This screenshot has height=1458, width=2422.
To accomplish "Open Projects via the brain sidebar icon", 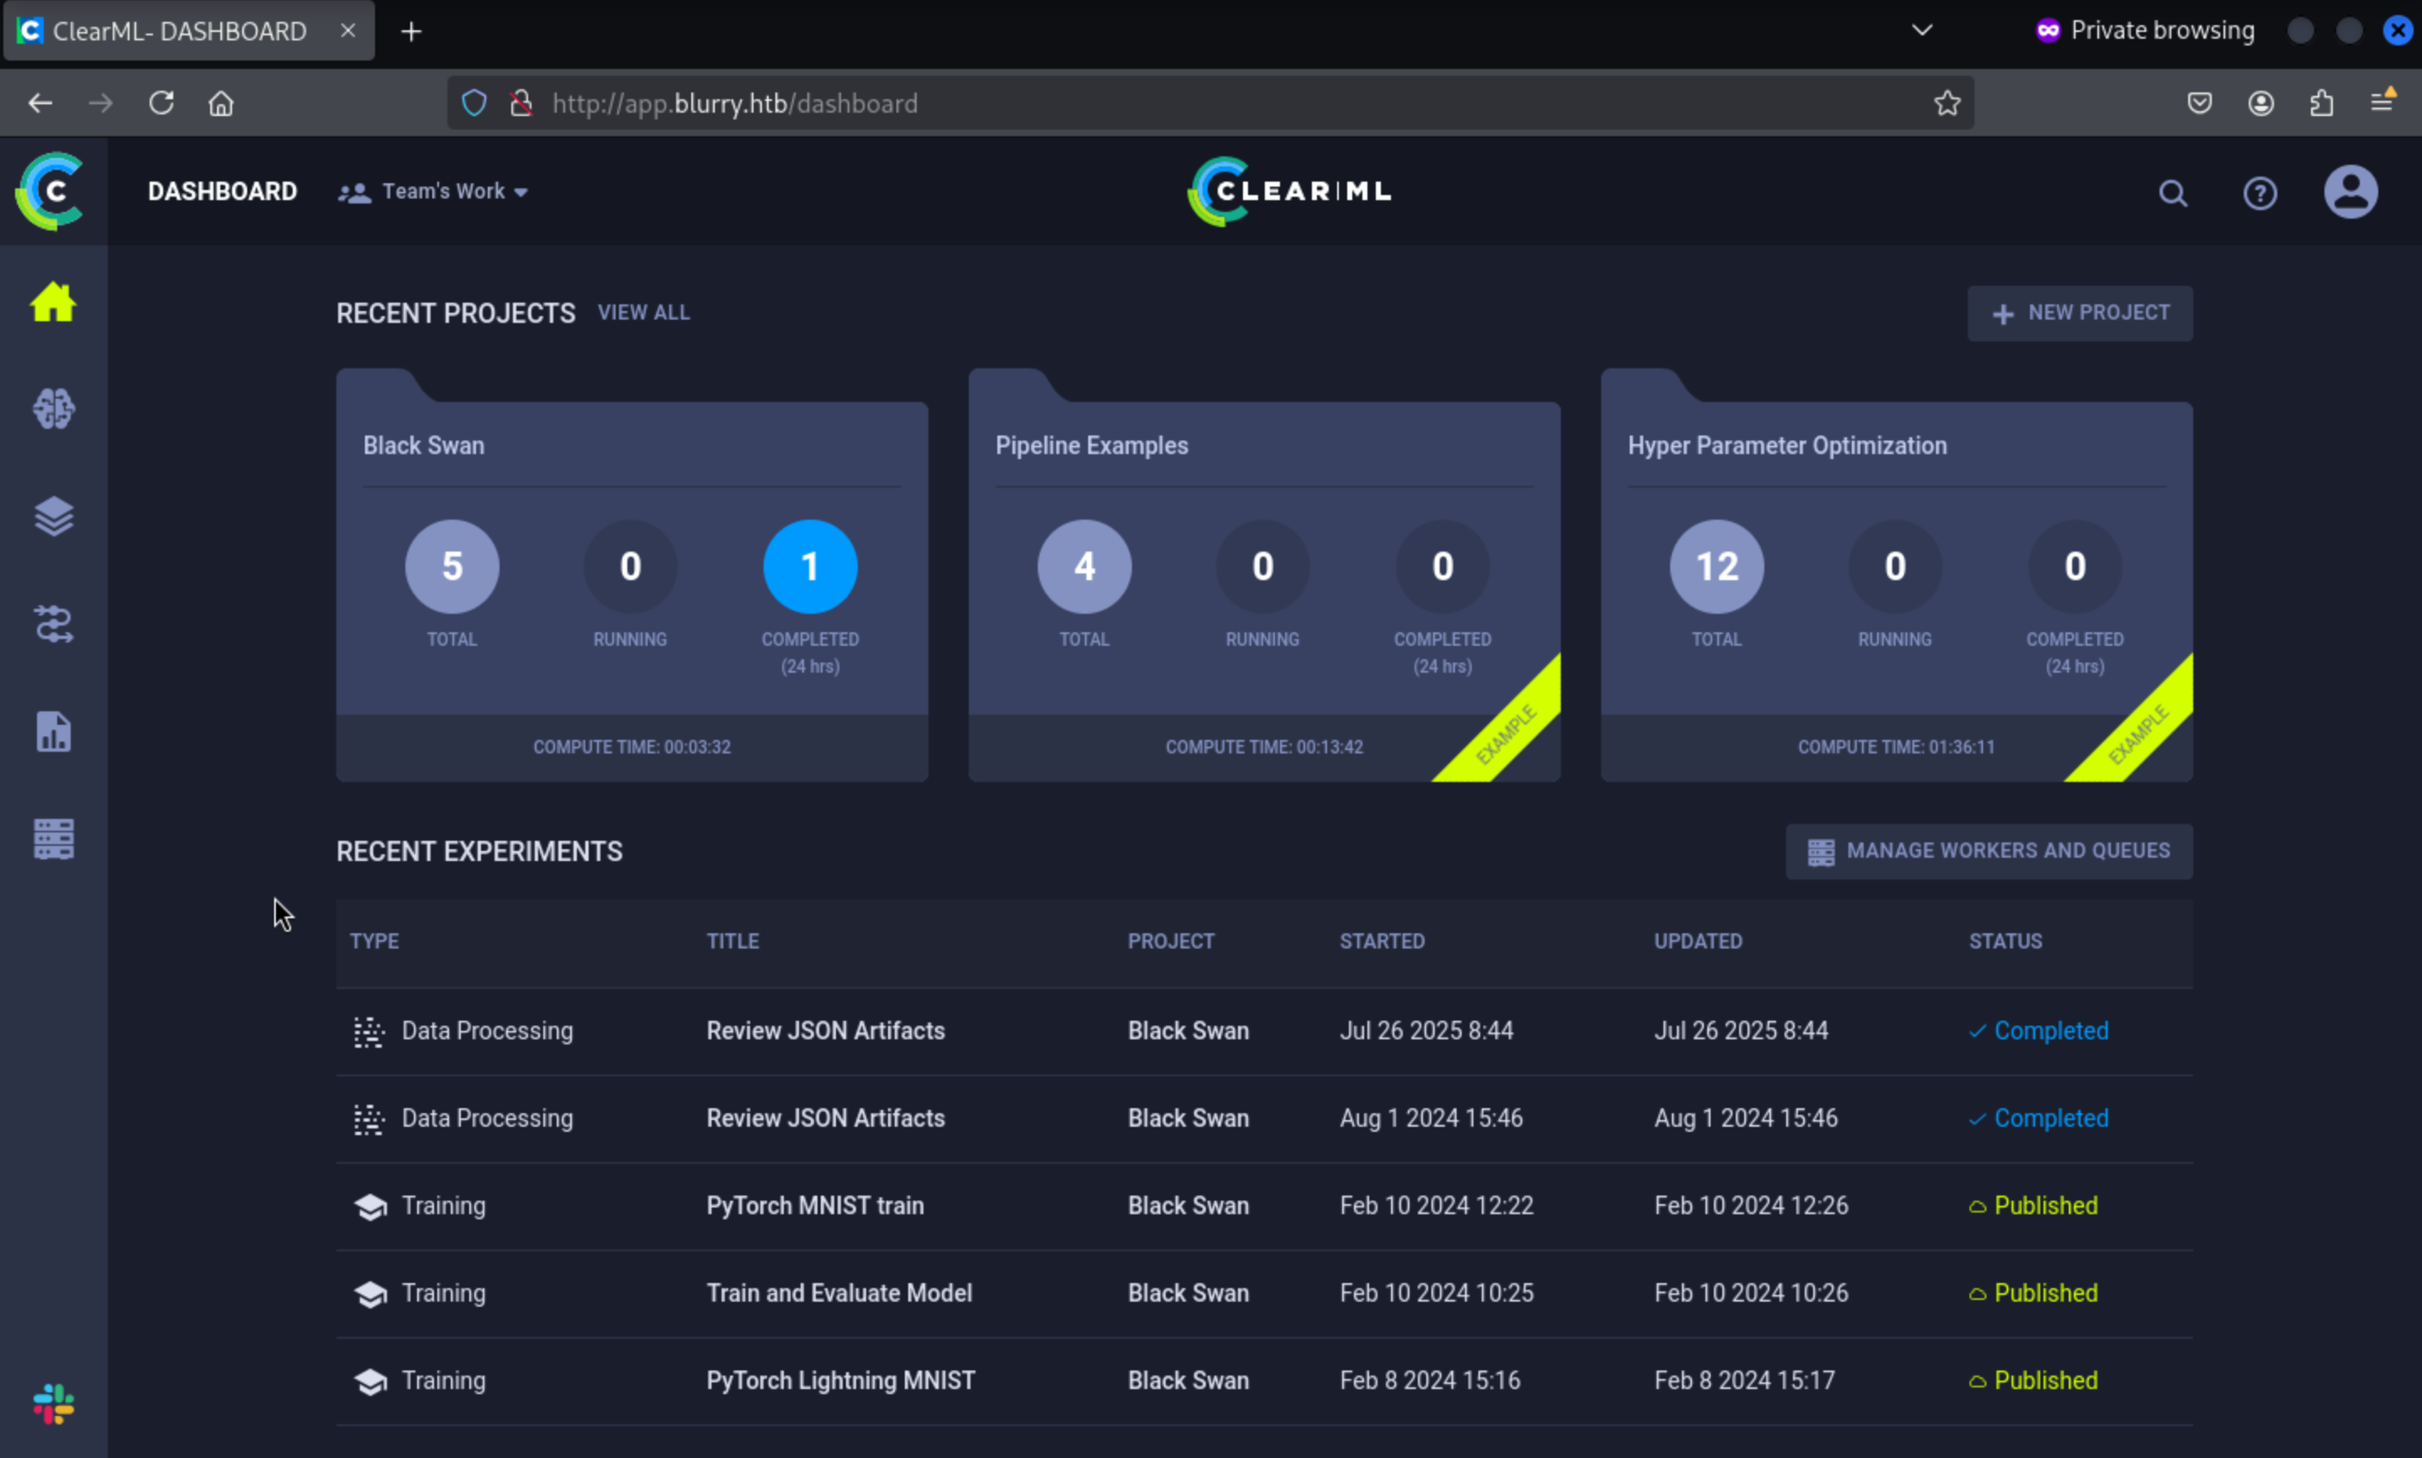I will click(x=53, y=409).
